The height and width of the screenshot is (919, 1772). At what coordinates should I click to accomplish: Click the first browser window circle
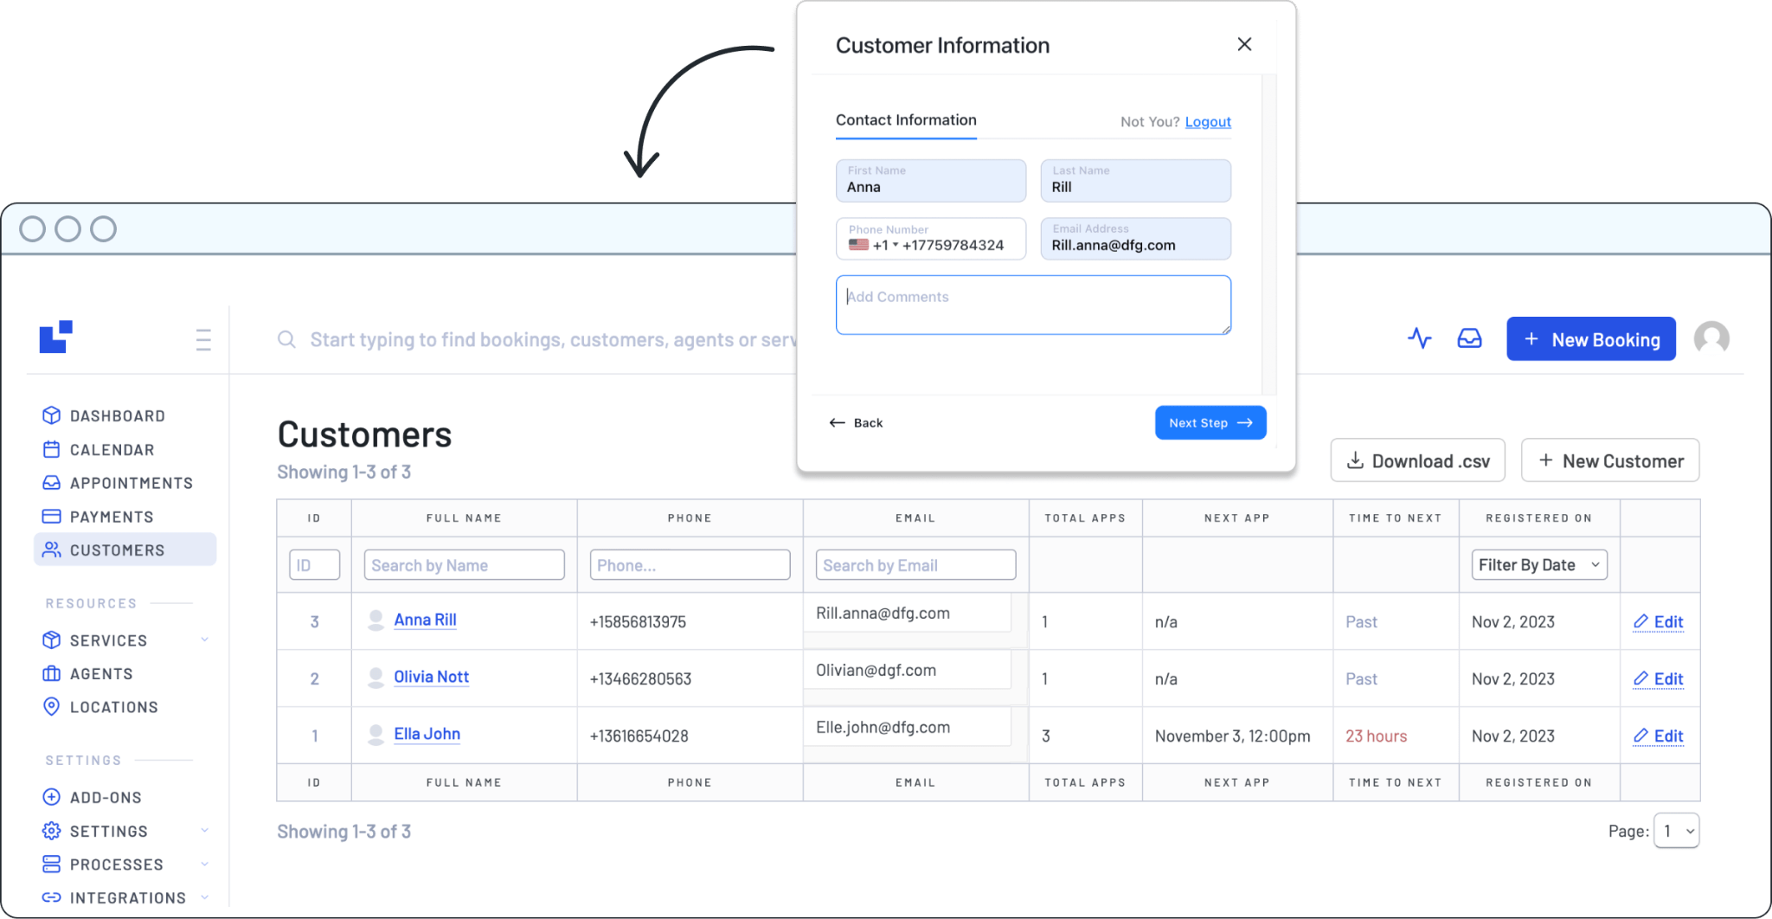click(x=32, y=228)
